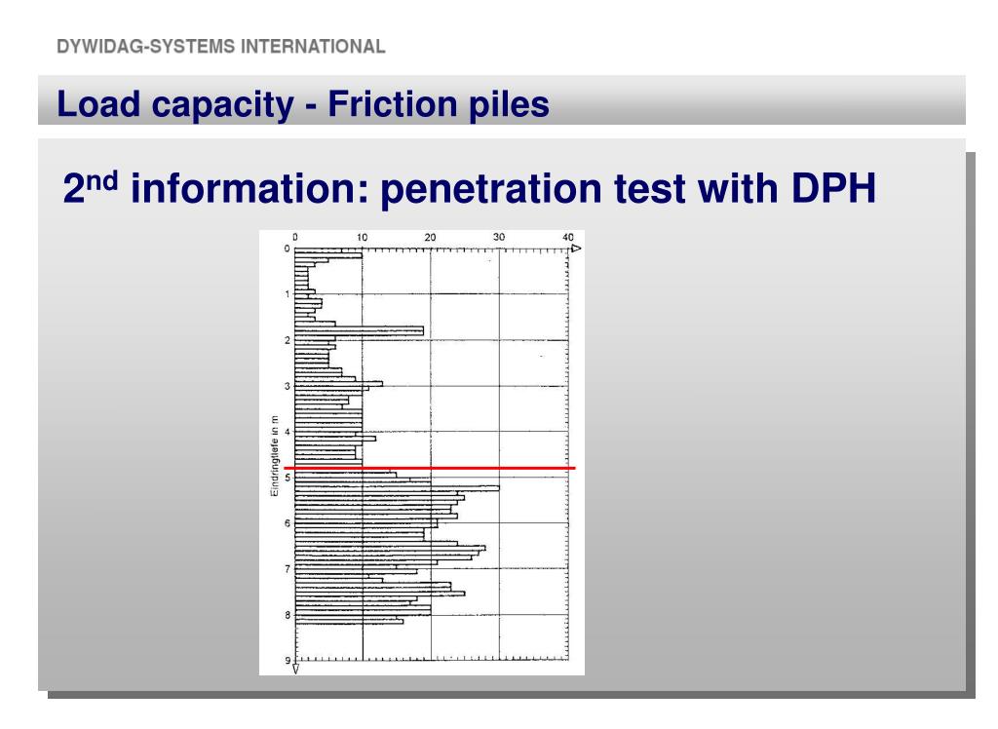
Task: Click the depth label '7' on the y-axis
Action: click(288, 569)
